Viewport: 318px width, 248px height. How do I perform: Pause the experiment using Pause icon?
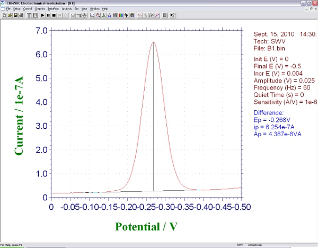[48, 15]
